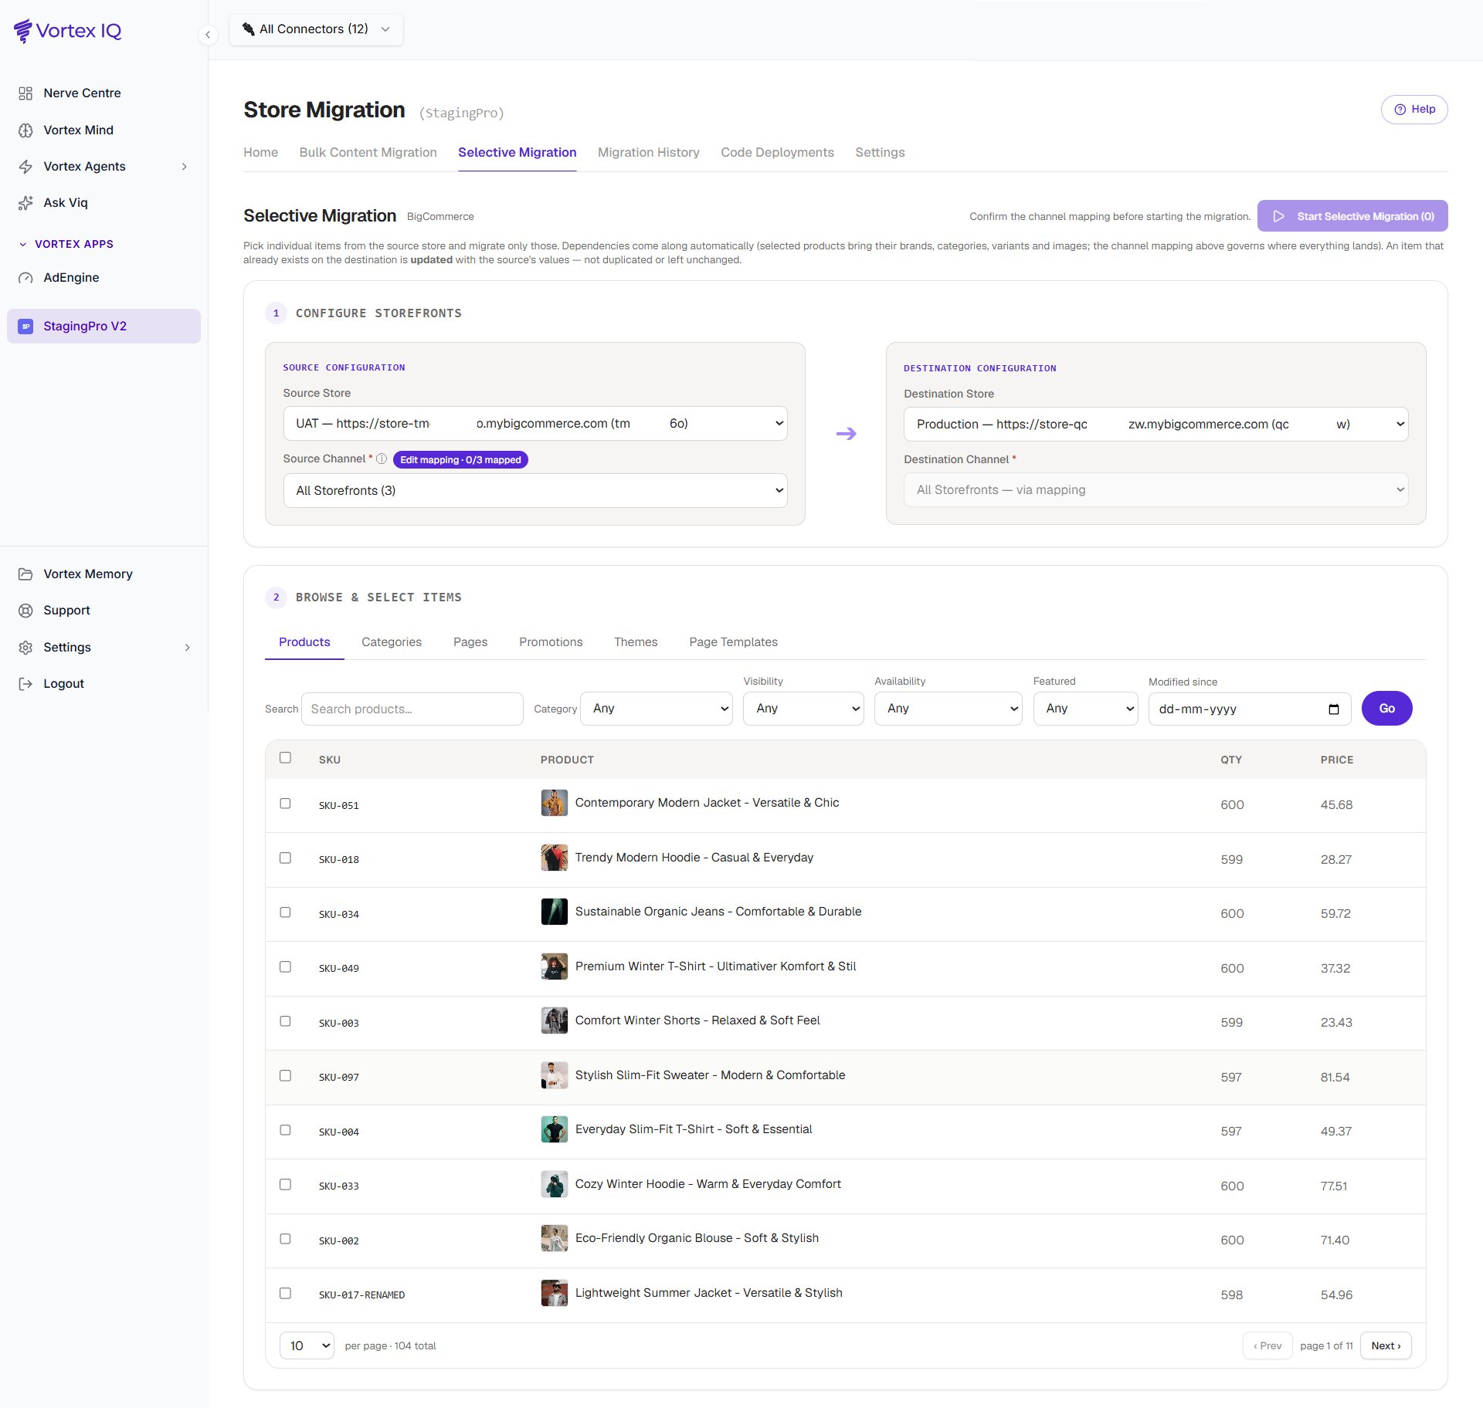This screenshot has height=1408, width=1483.
Task: Expand the Vortex Agents submenu arrow
Action: [185, 167]
